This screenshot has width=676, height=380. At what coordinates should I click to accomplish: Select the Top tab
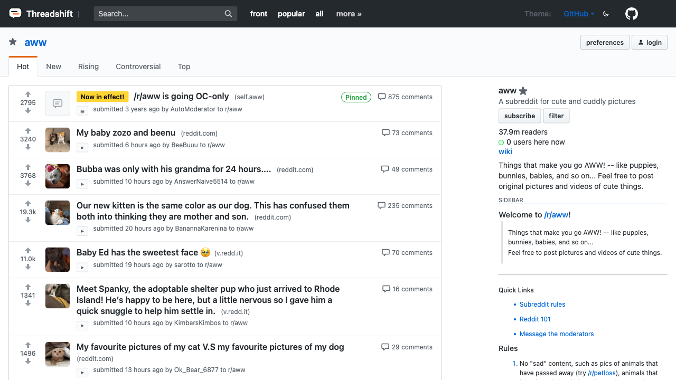point(184,66)
